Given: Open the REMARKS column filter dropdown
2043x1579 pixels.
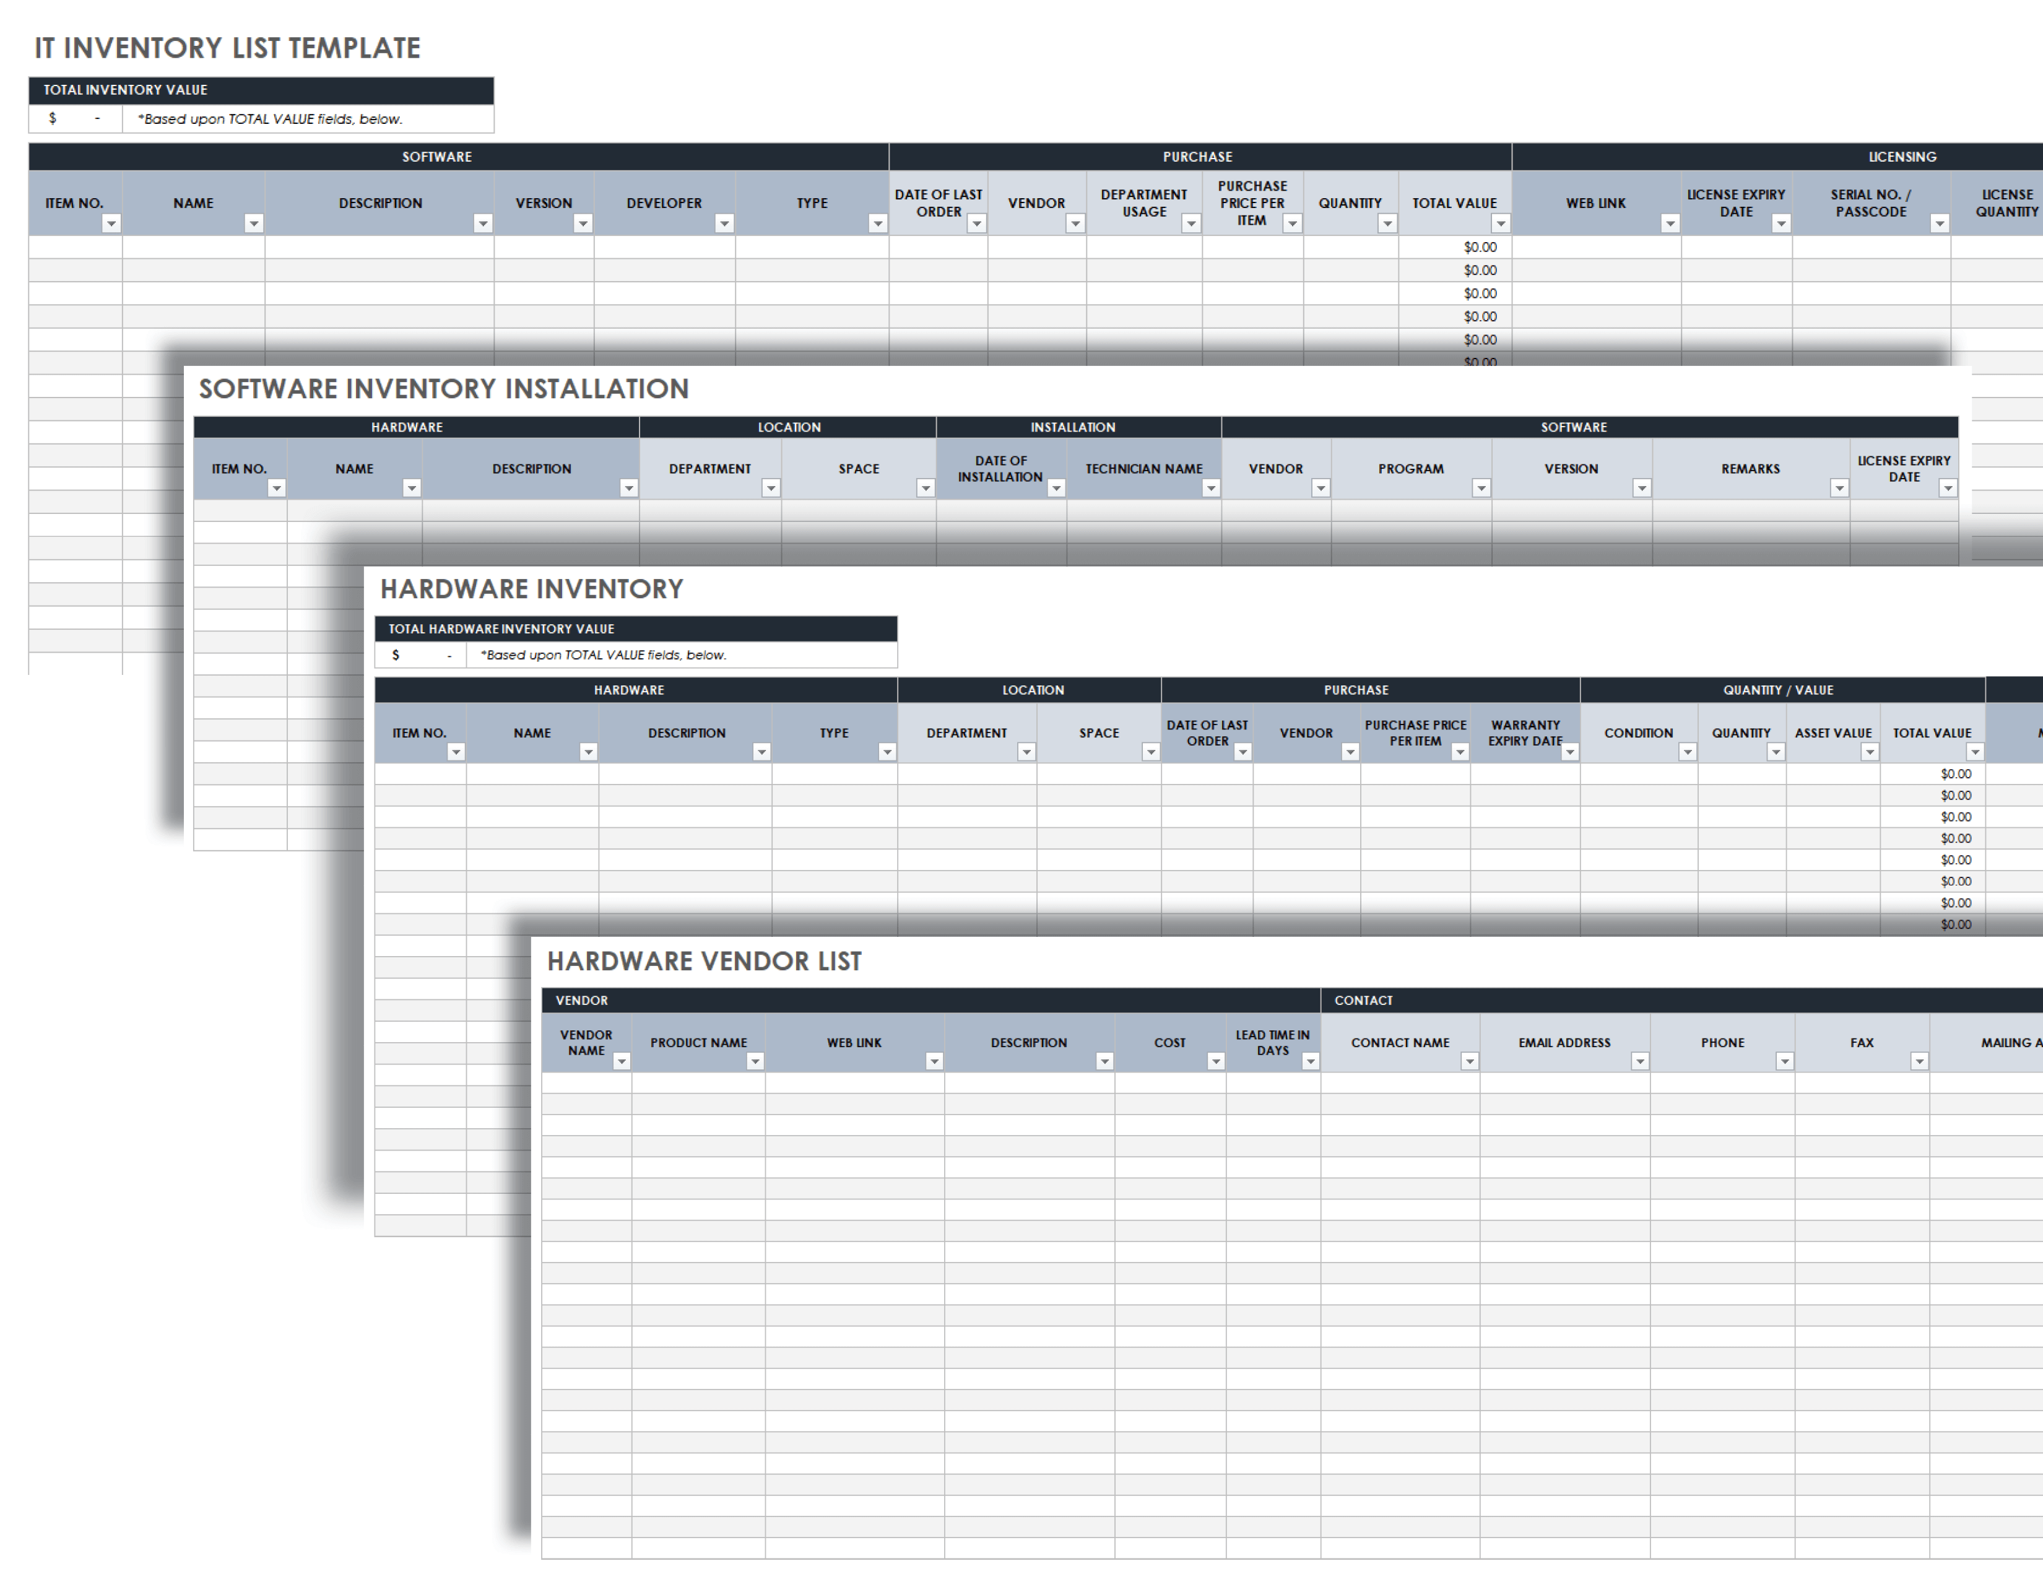Looking at the screenshot, I should [x=1839, y=489].
